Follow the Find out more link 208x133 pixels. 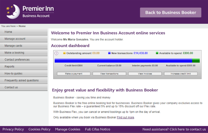point(125,117)
